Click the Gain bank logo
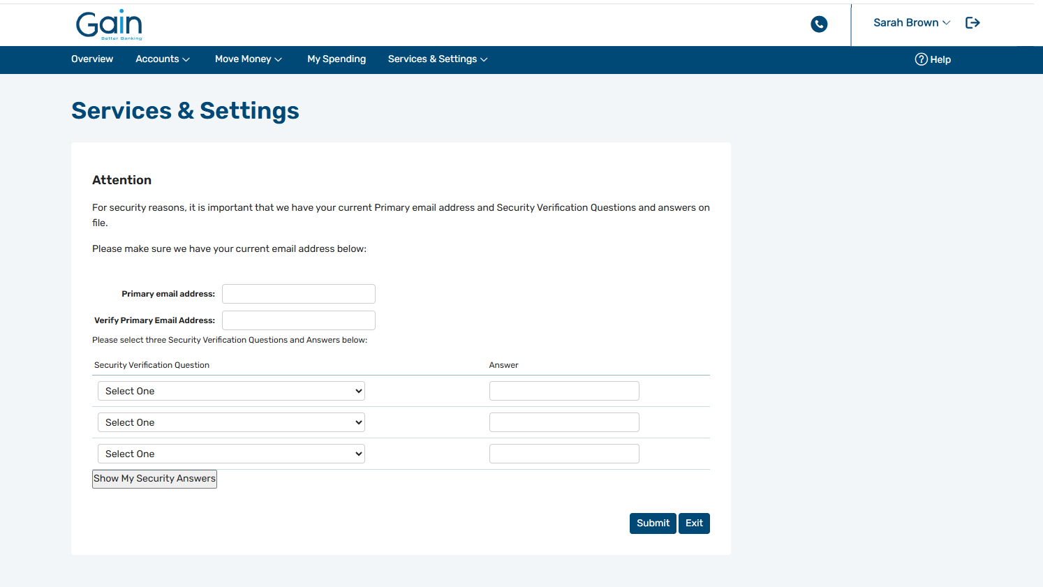Viewport: 1043px width, 587px height. click(x=109, y=24)
